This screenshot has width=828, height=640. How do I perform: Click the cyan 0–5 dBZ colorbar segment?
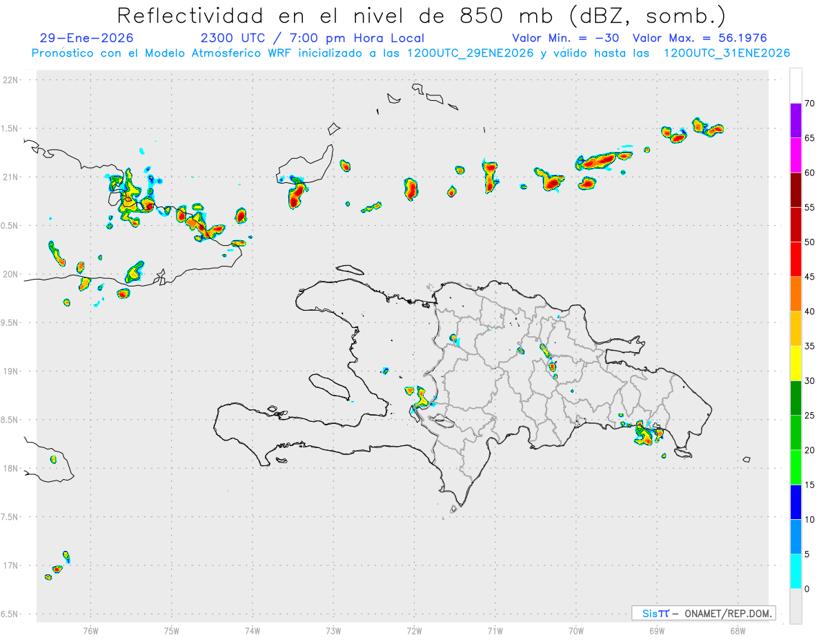point(796,572)
